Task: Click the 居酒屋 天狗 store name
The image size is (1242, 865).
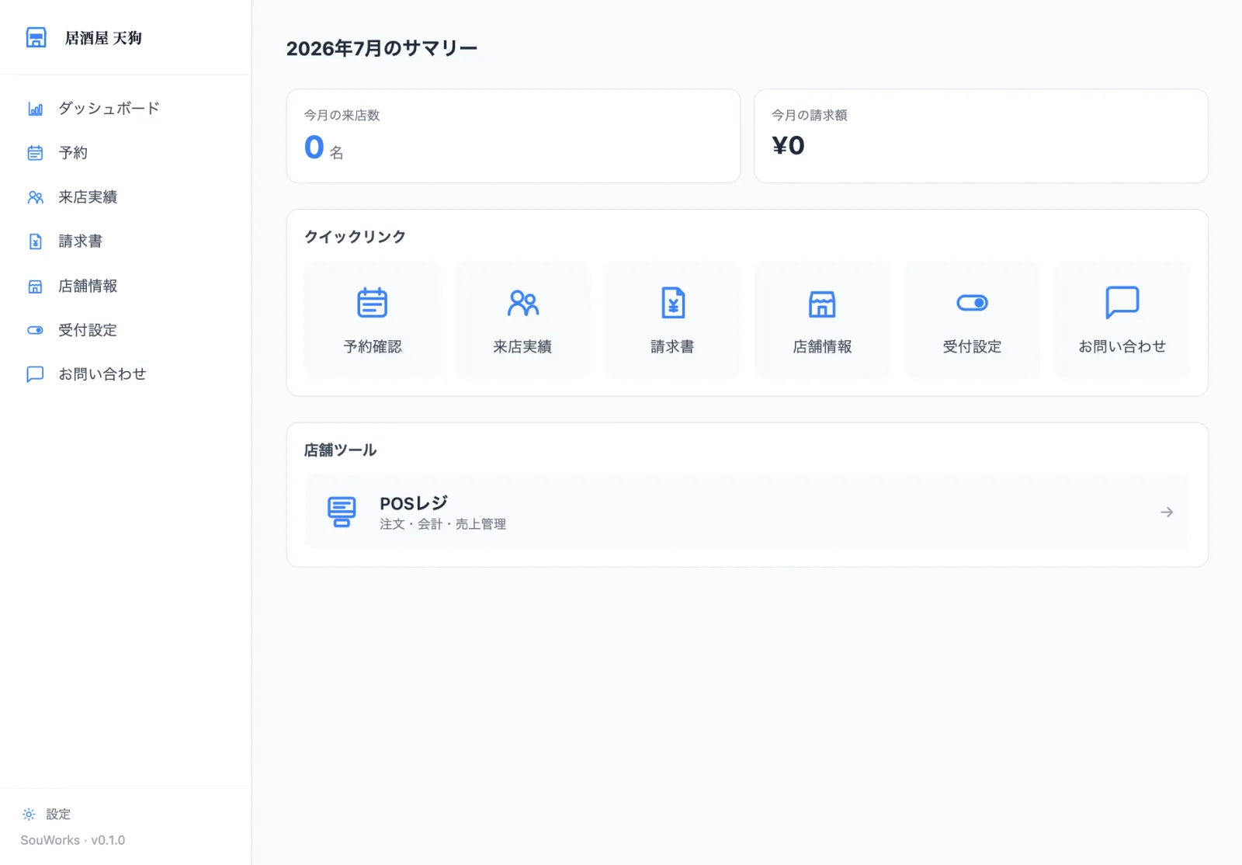Action: [x=103, y=38]
